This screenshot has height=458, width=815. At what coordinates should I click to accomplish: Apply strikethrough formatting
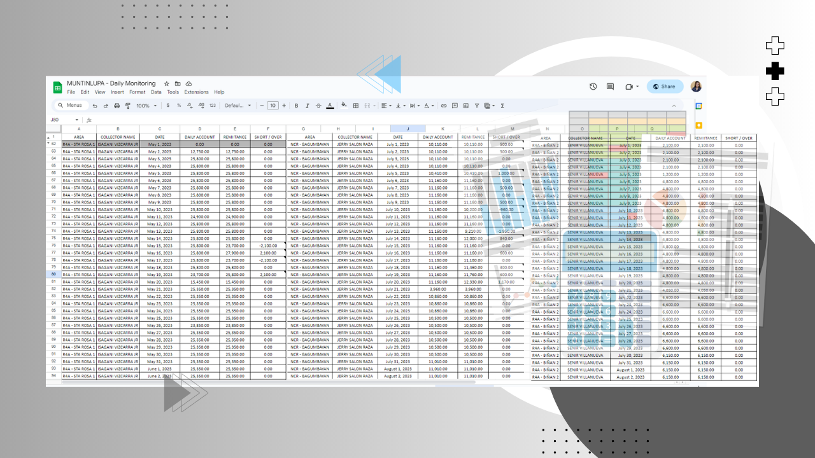(x=318, y=106)
